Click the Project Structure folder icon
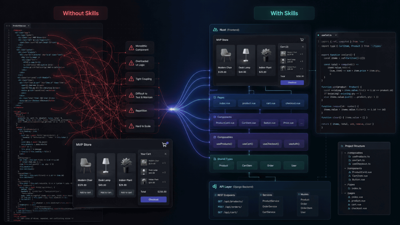This screenshot has height=225, width=400. [342, 146]
